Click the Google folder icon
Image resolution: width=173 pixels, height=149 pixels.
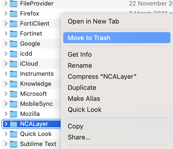[x=13, y=44]
